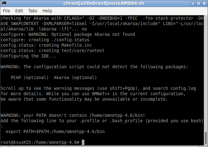
Task: Click the 'creating Makefile.inc' line
Action: [x=46, y=45]
